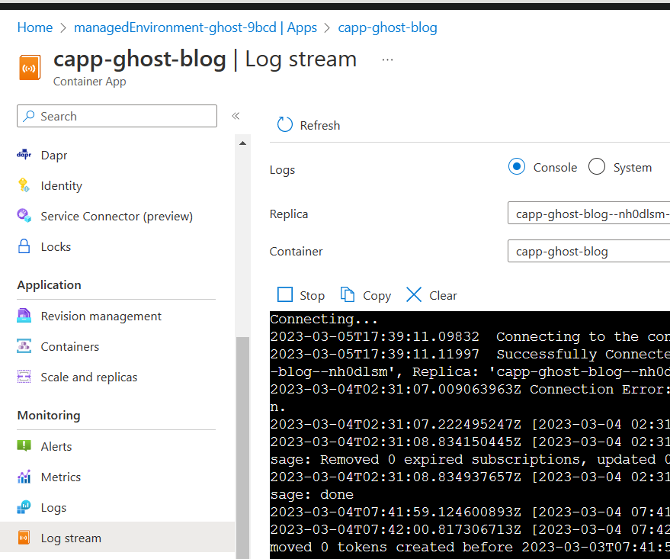Click the Stop square icon

(x=285, y=295)
